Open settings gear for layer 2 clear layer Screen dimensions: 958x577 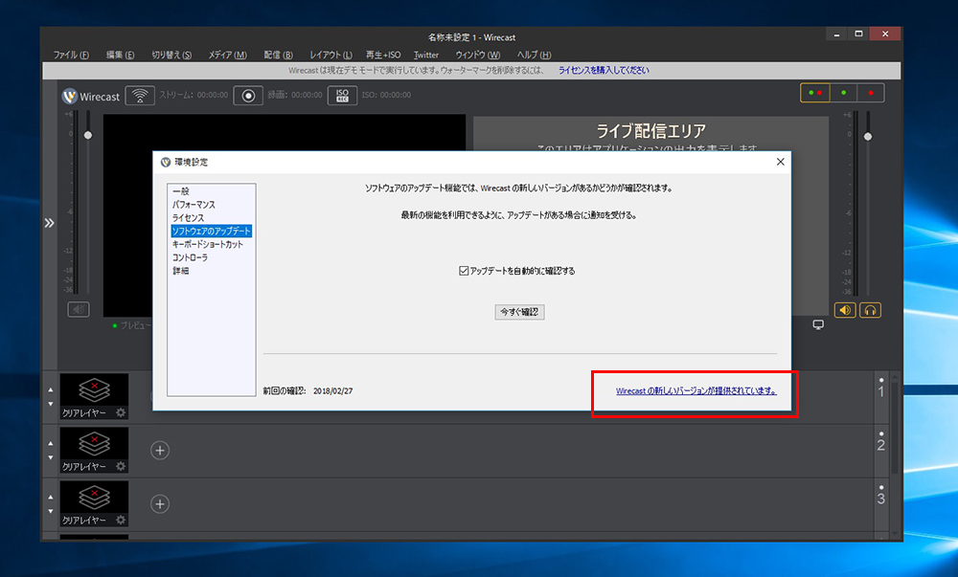[121, 466]
